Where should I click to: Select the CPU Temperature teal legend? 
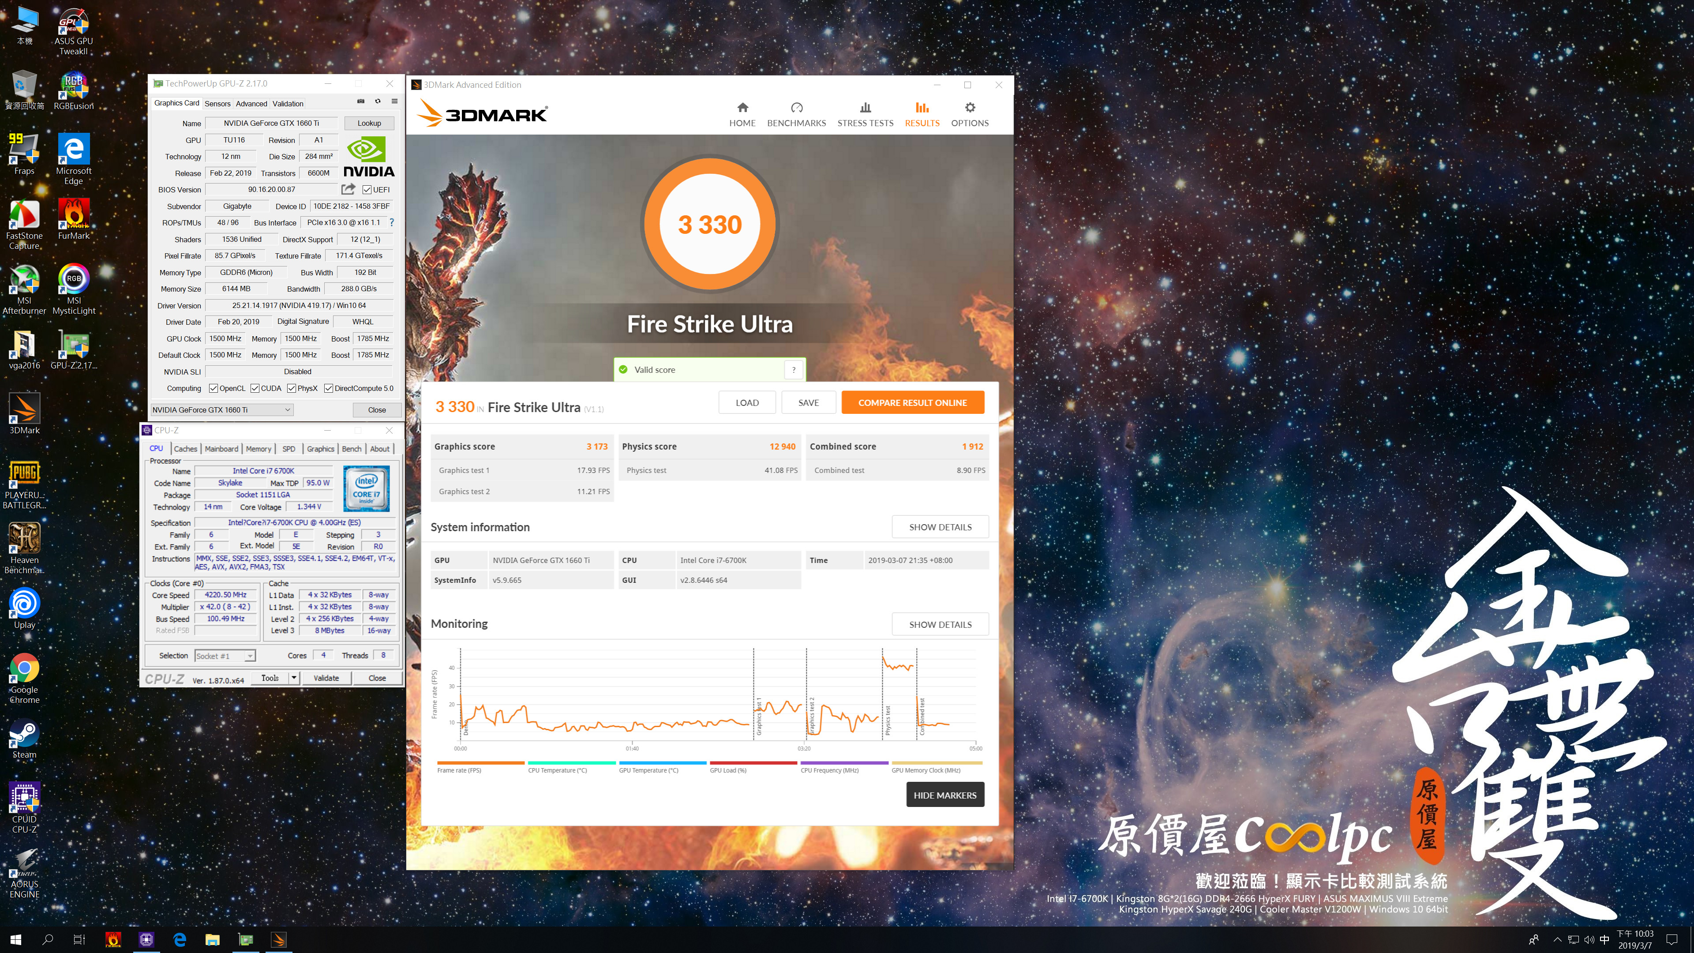pyautogui.click(x=571, y=767)
